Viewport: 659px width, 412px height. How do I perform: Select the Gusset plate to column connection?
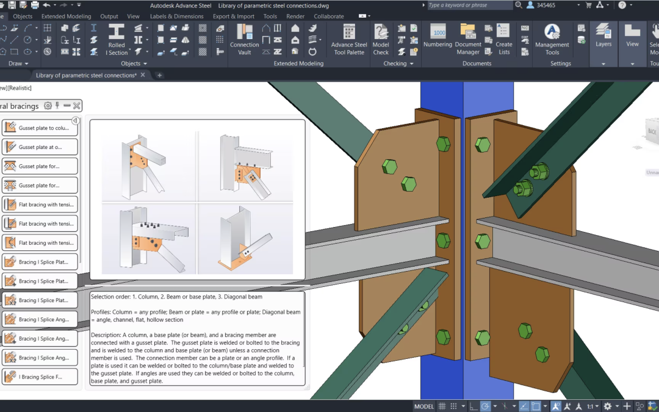[40, 128]
